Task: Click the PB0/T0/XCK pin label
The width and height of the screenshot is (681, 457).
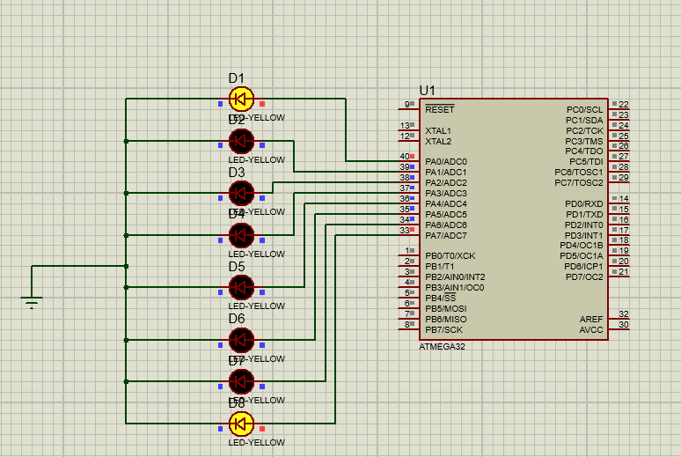Action: (450, 256)
